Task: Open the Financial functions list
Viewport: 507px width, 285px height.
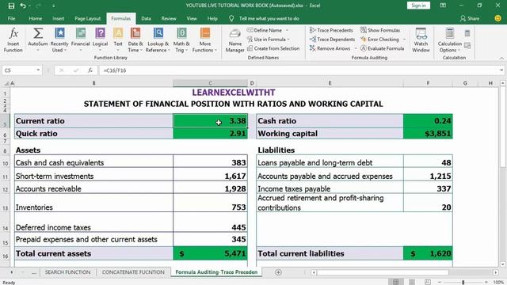Action: point(81,40)
